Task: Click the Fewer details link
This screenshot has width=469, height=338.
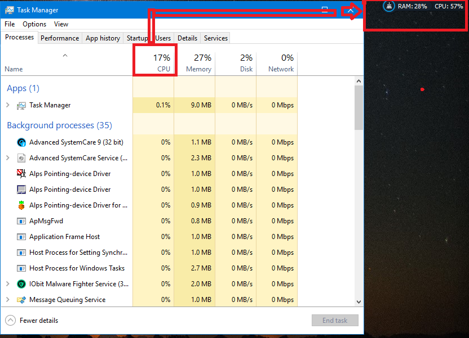Action: [39, 321]
